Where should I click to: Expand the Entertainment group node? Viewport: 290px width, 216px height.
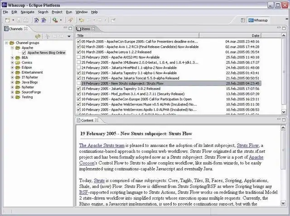12,72
